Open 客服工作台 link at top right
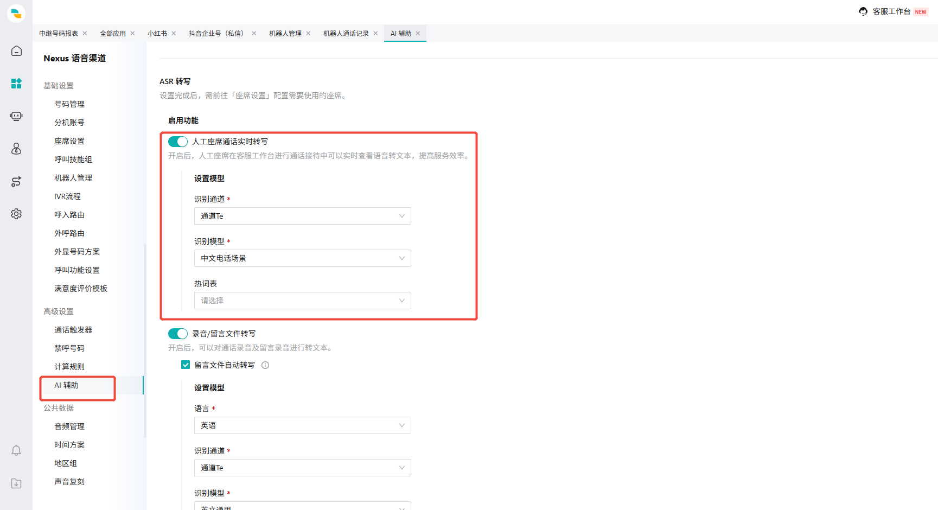Viewport: 938px width, 510px height. coord(891,11)
